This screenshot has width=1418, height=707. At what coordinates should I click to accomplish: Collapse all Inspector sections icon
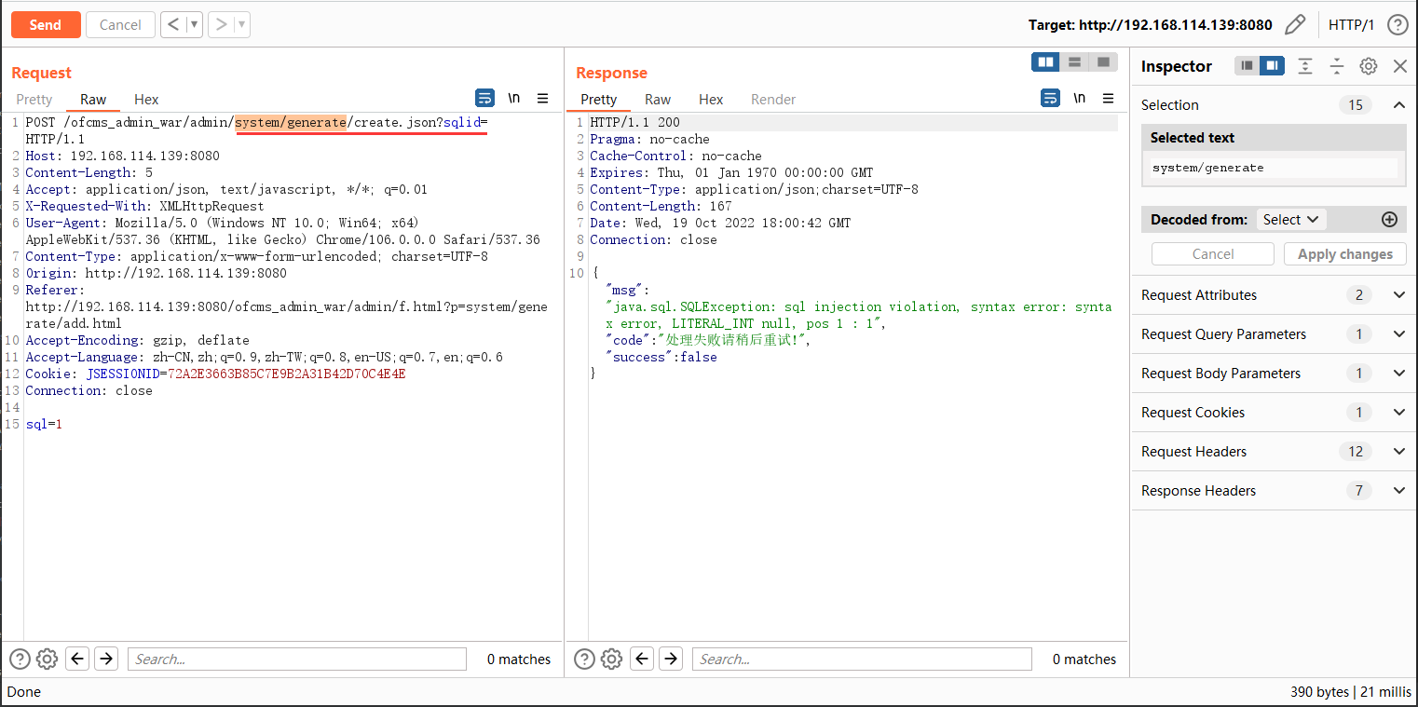[x=1337, y=66]
